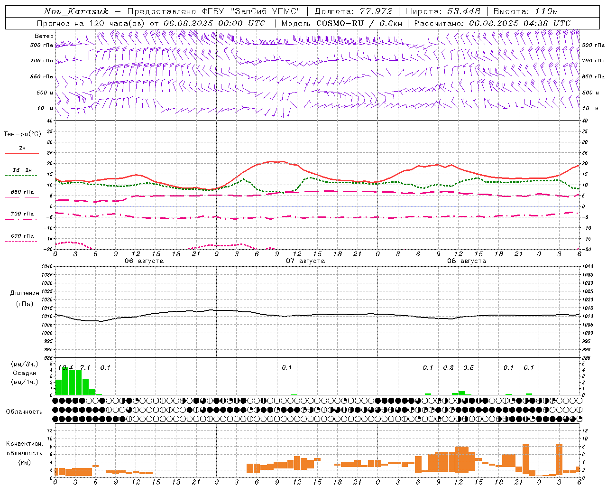The width and height of the screenshot is (607, 486).
Task: Click the forecast start time "06.08.2025 00:00 UTC"
Action: click(214, 23)
